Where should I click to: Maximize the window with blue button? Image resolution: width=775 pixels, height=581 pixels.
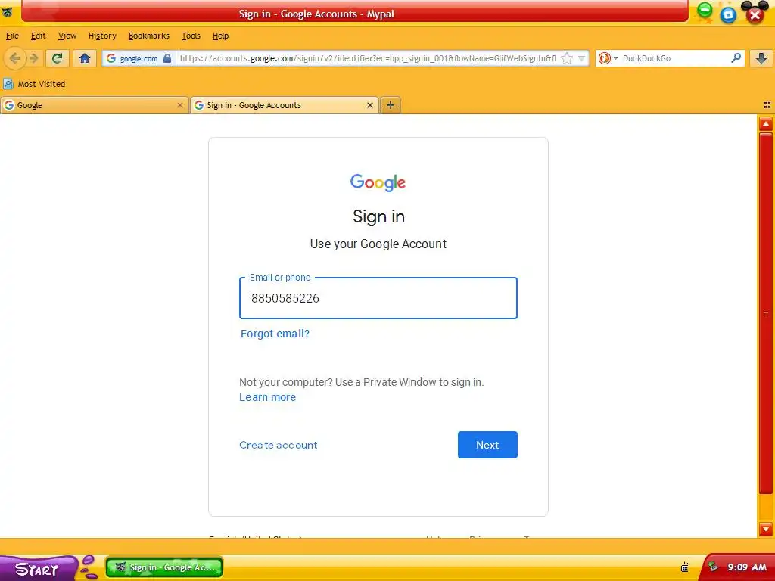(728, 14)
